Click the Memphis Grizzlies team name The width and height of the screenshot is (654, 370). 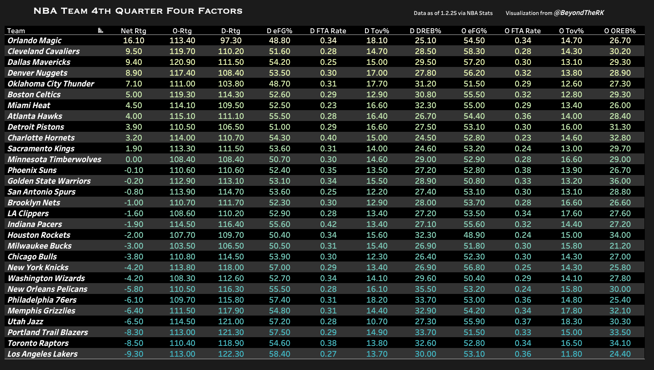(x=42, y=311)
